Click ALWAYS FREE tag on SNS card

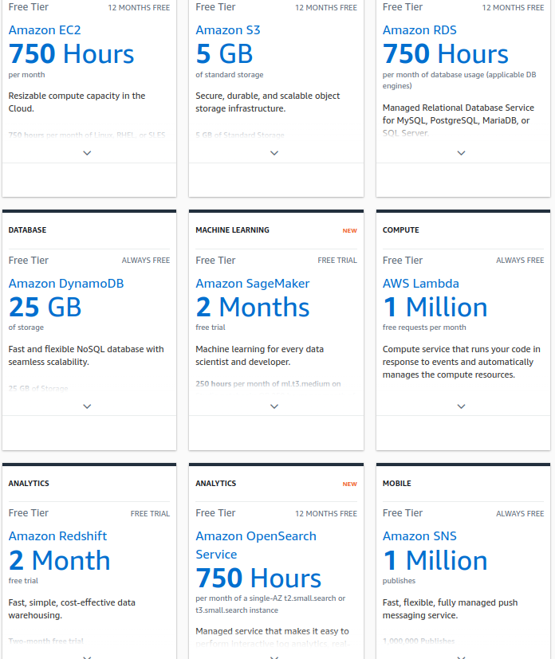(520, 514)
